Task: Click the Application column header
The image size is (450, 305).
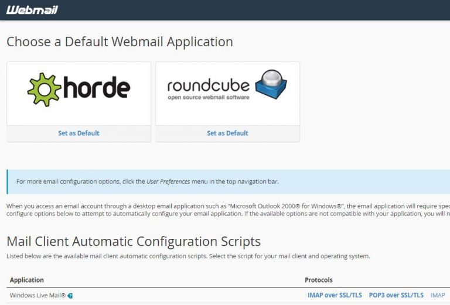Action: [27, 280]
